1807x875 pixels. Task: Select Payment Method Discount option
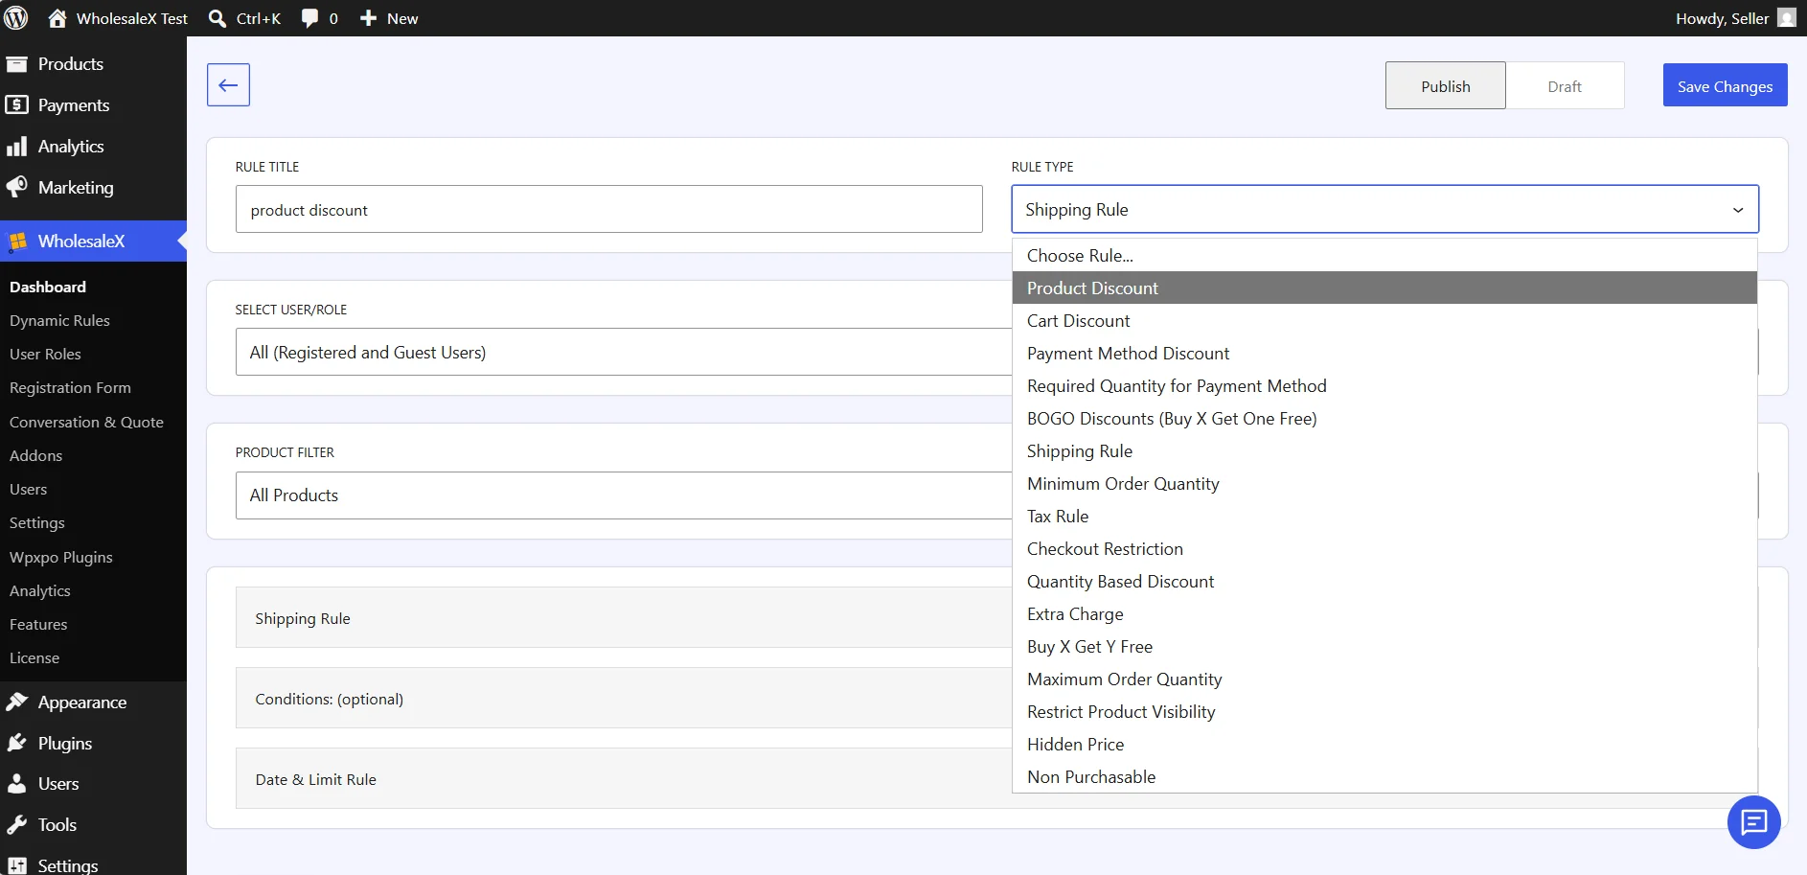tap(1384, 354)
